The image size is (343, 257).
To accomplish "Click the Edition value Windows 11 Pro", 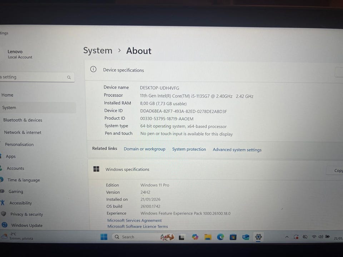I will [155, 185].
